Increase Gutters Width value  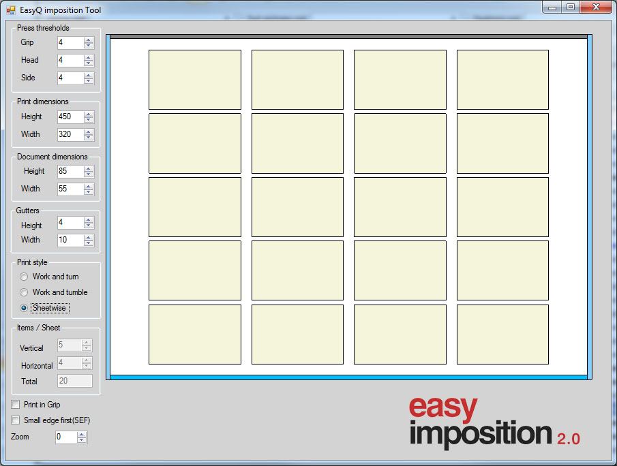89,238
